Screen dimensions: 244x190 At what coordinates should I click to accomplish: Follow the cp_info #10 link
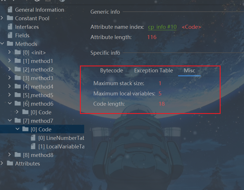coord(162,27)
